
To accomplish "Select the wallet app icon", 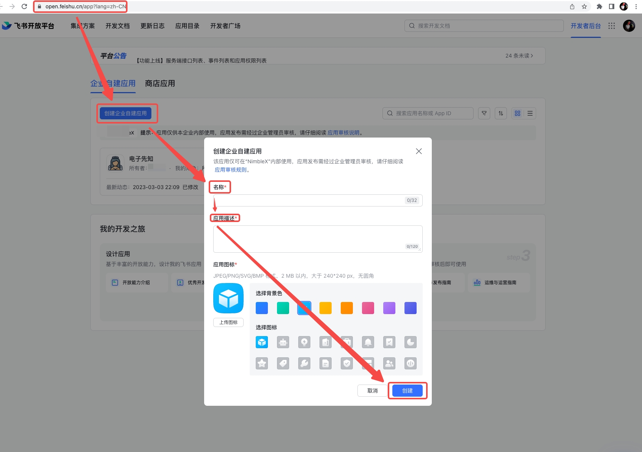I will (x=326, y=342).
